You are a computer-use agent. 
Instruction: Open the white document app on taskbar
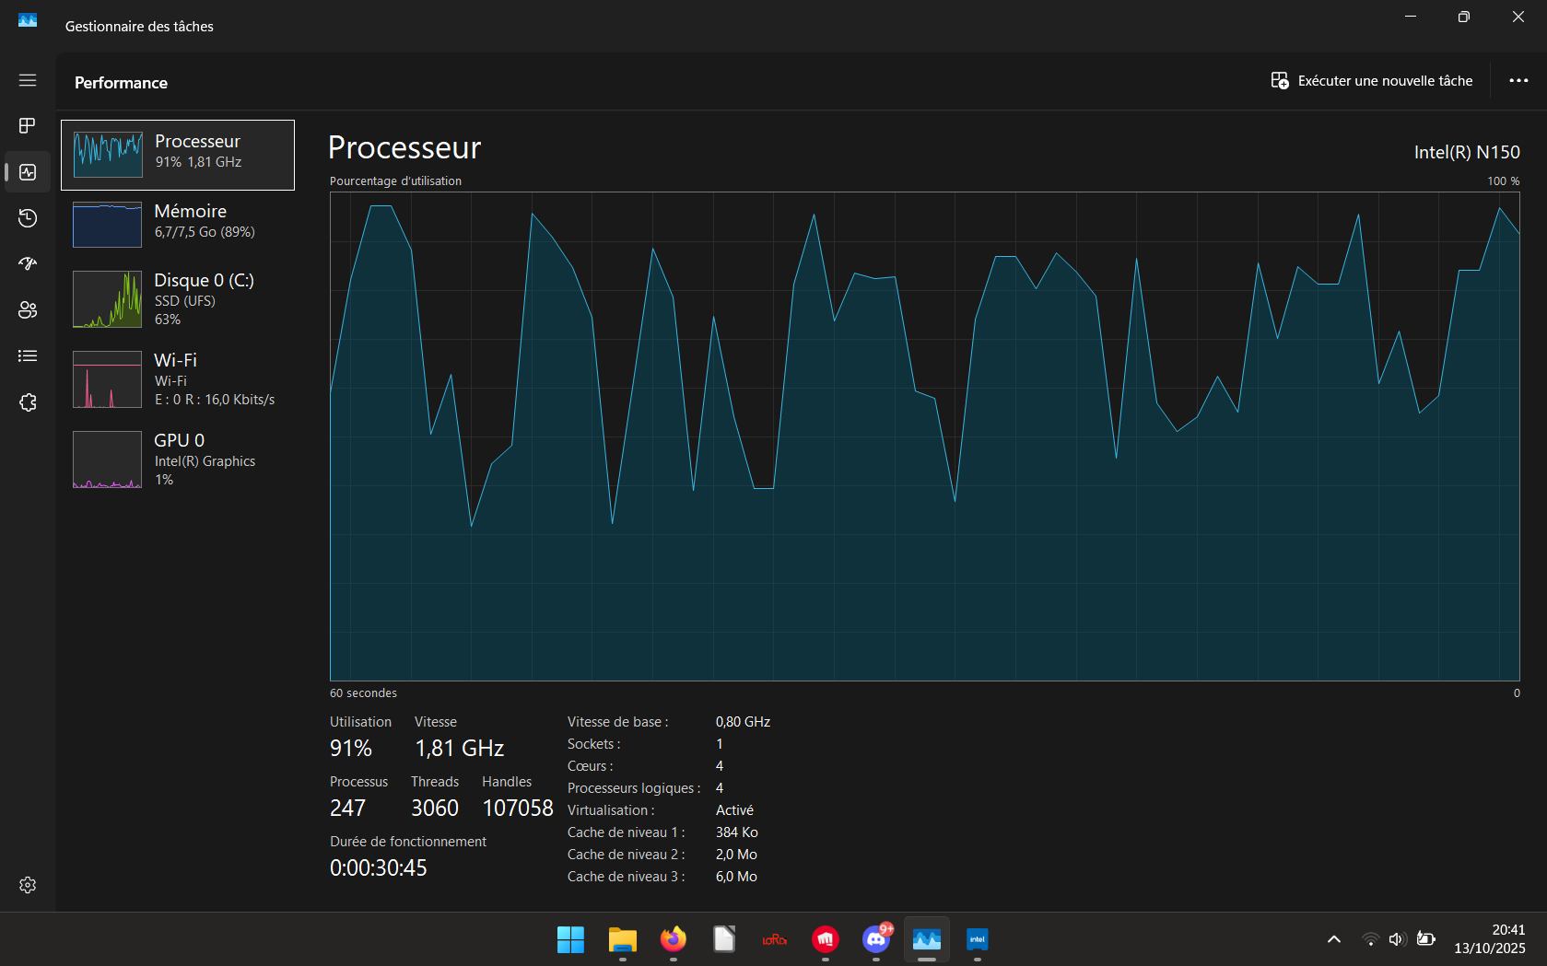coord(724,939)
